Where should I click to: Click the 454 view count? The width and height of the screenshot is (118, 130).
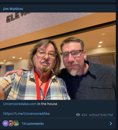(x=84, y=115)
